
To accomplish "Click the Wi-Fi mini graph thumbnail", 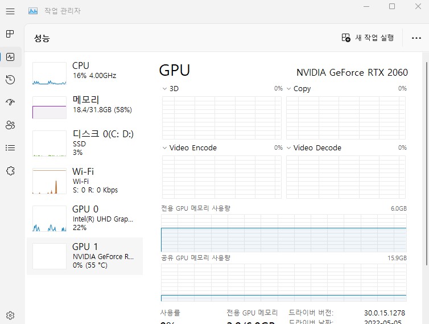I will [49, 181].
